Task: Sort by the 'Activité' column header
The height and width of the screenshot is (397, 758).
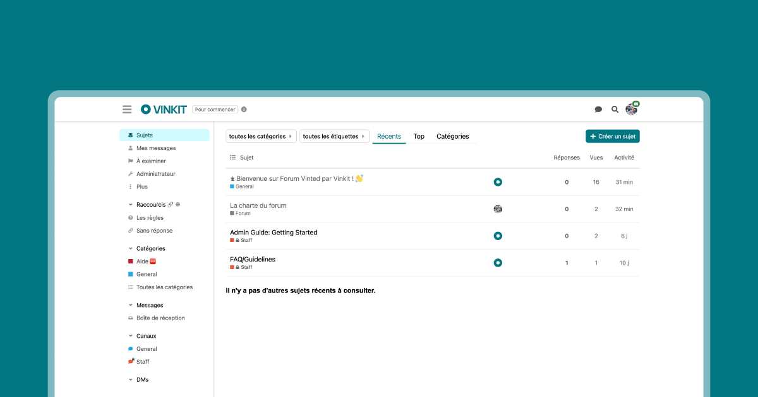Action: [x=624, y=158]
